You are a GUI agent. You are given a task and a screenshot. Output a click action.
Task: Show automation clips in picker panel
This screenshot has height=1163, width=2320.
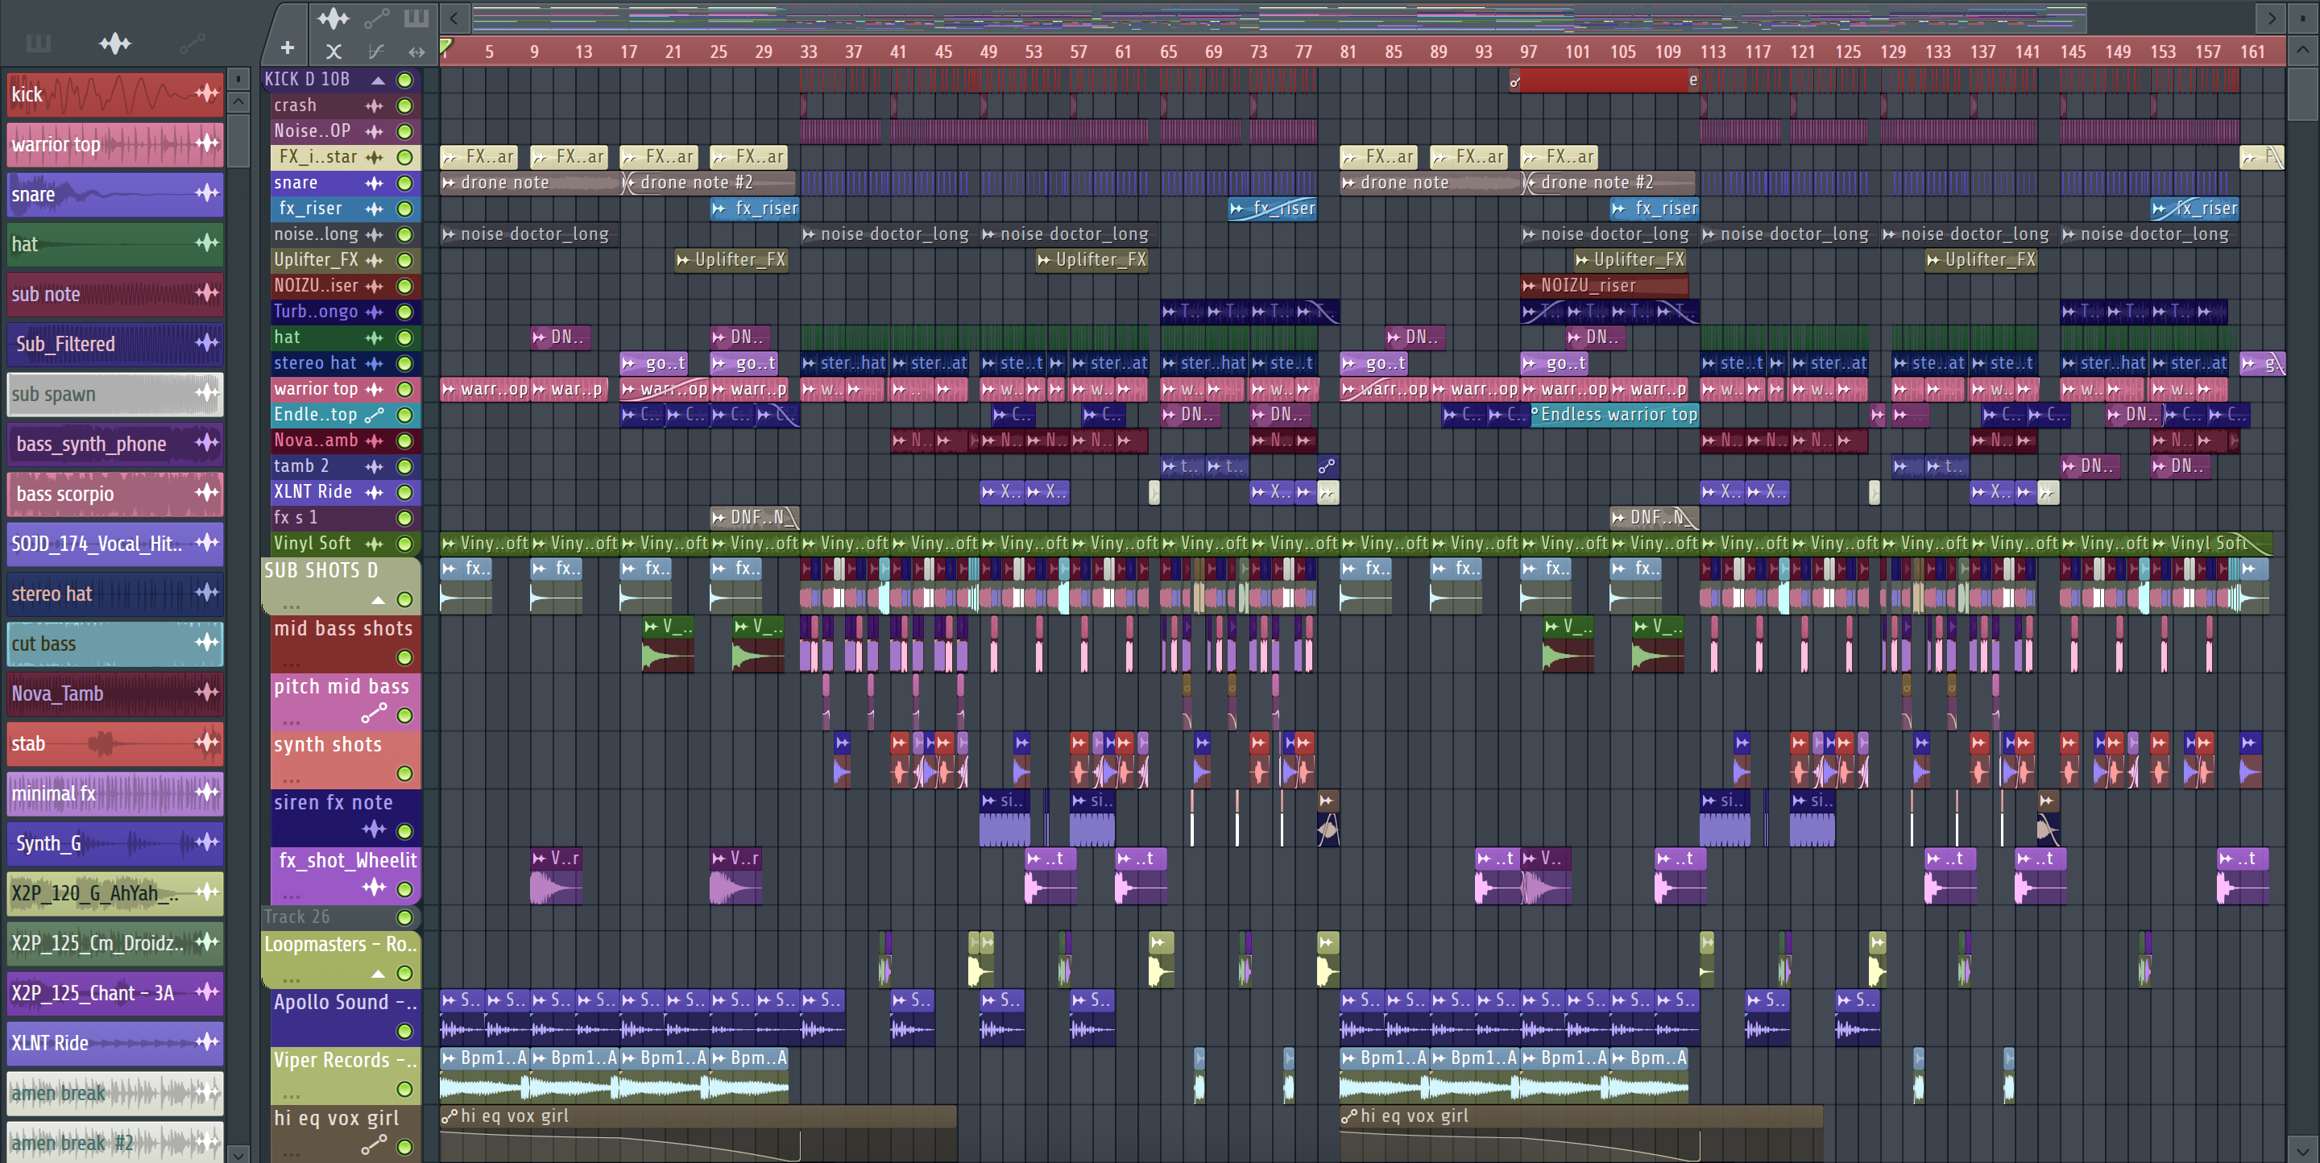coord(193,43)
